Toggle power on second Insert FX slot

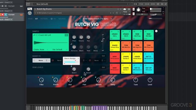click(x=53, y=61)
